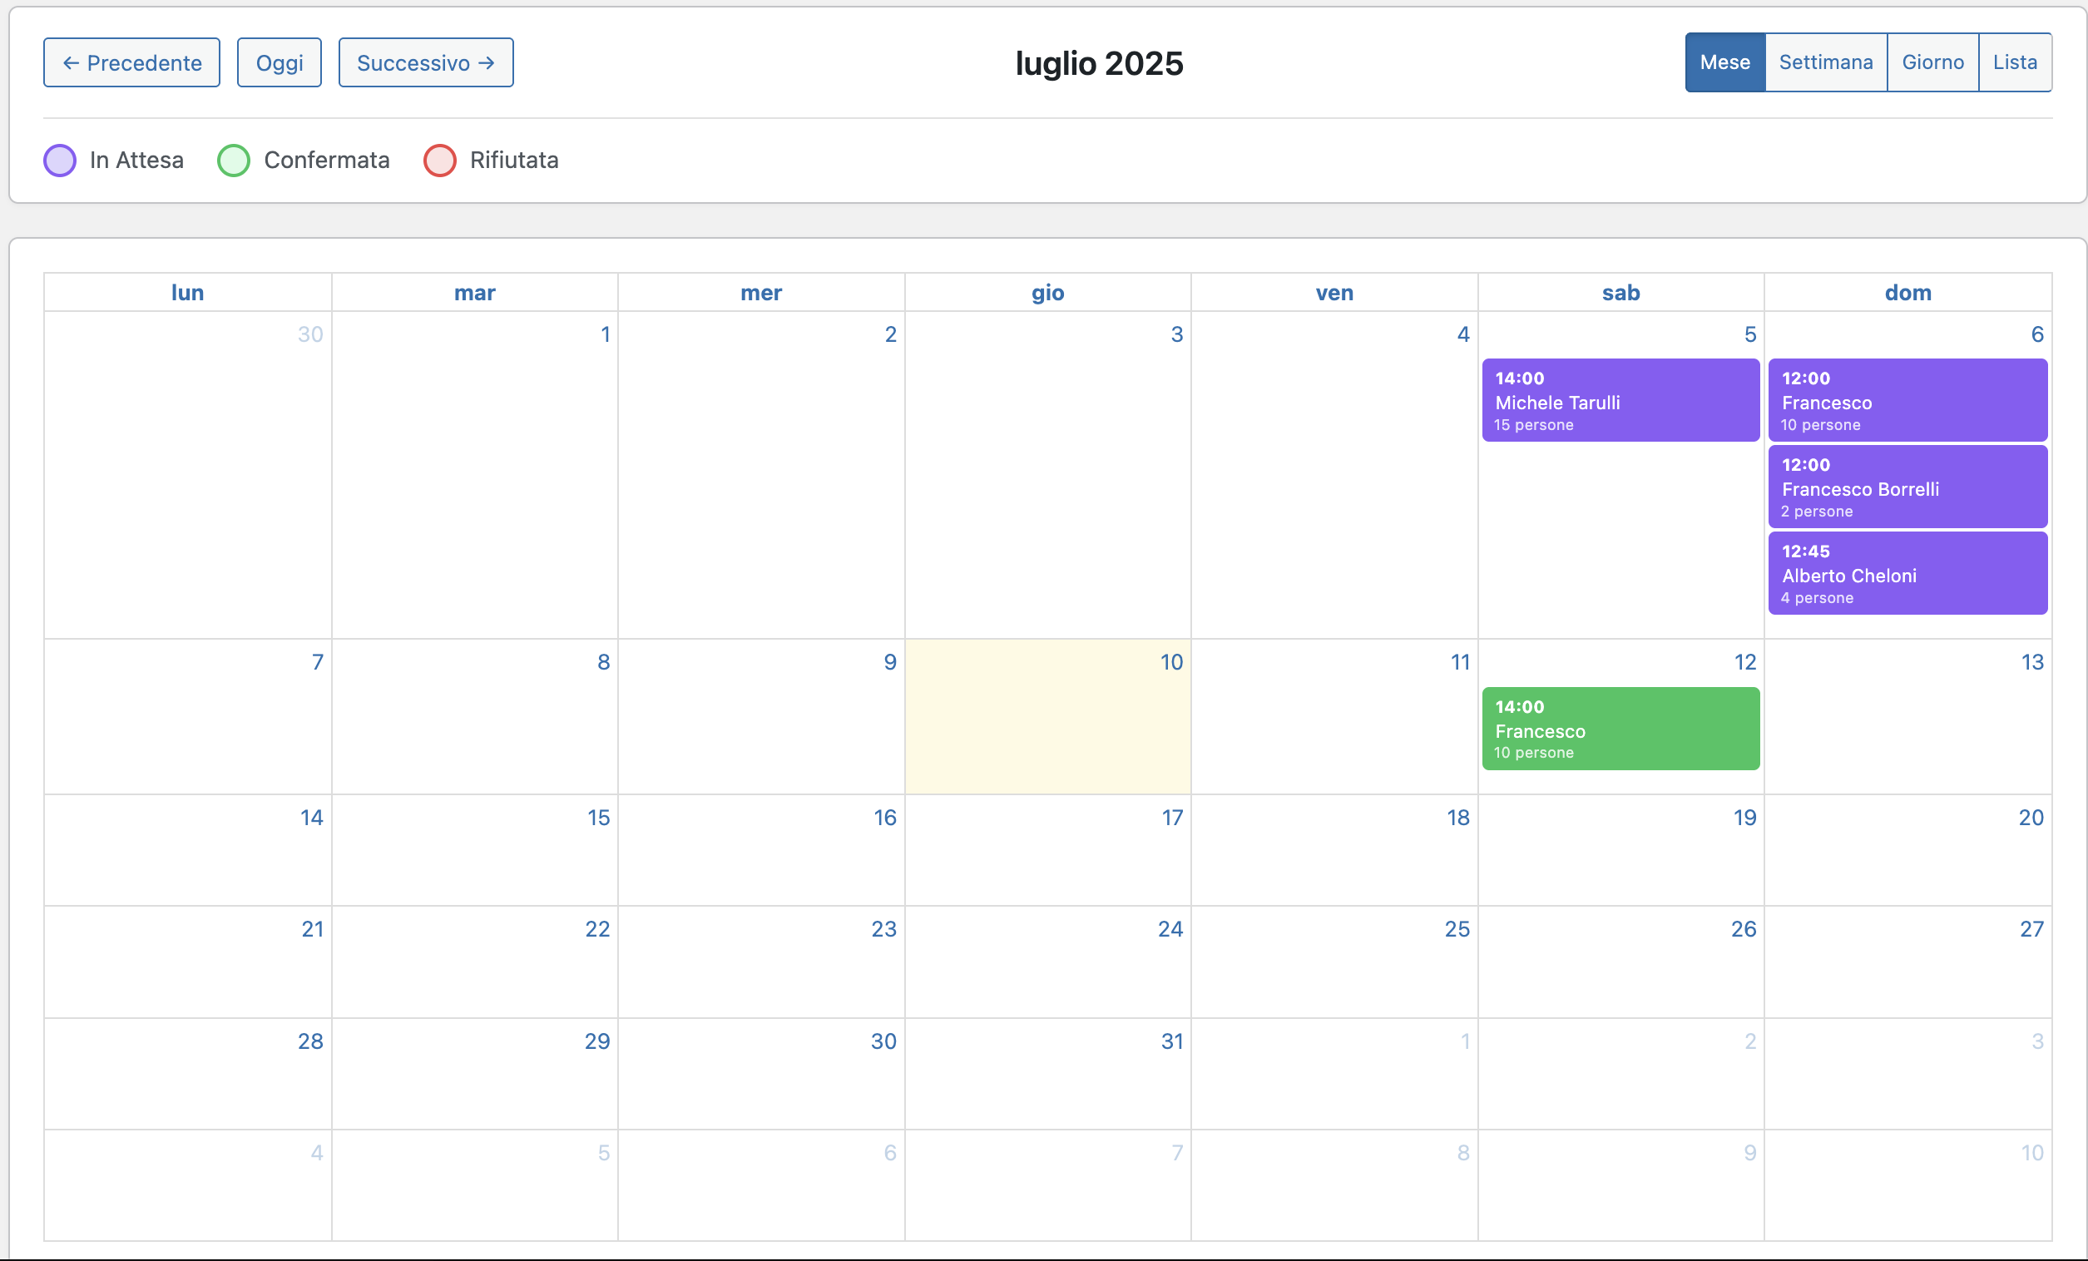Click the sab column header
The image size is (2088, 1261).
pos(1620,294)
